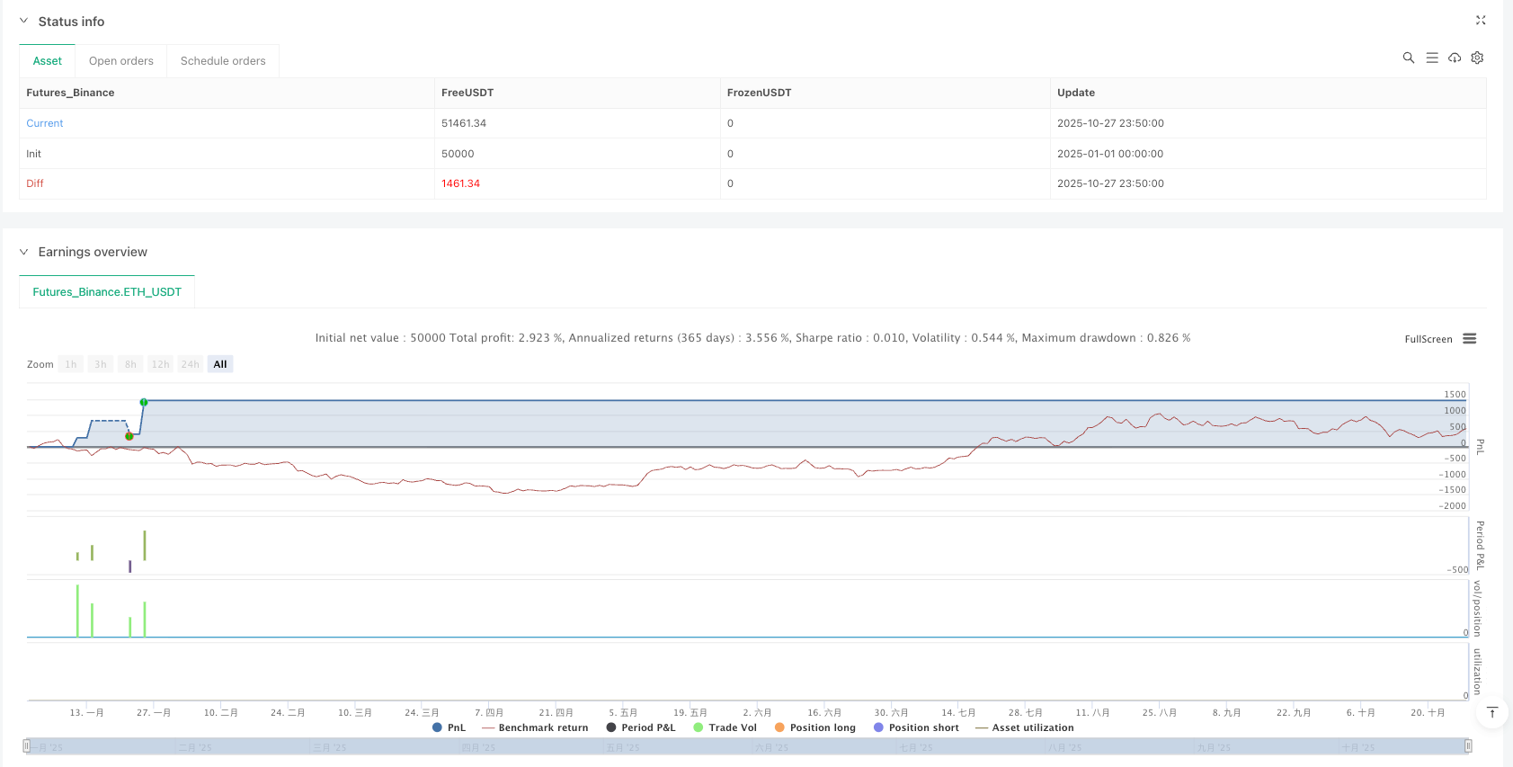This screenshot has width=1513, height=767.
Task: Open the chart hamburger menu beside FullScreen
Action: pos(1469,339)
